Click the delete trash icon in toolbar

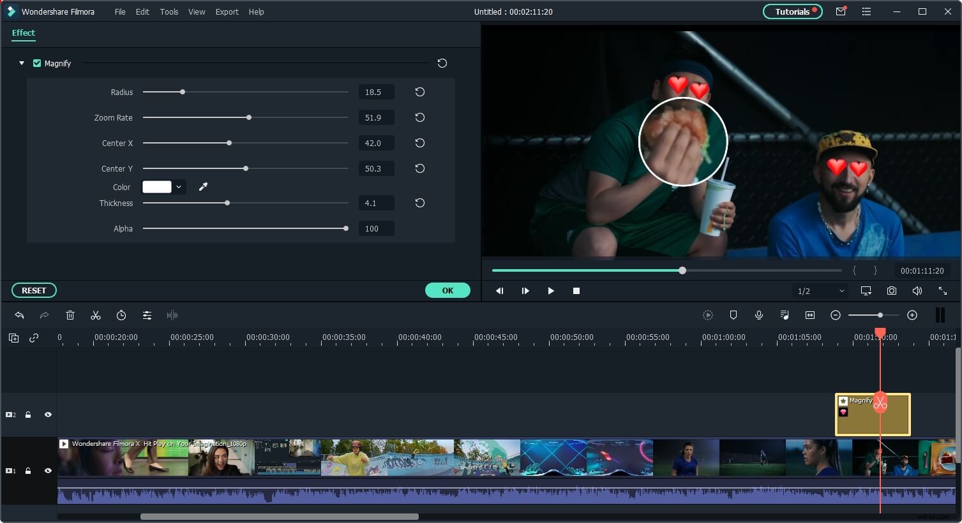pos(70,315)
